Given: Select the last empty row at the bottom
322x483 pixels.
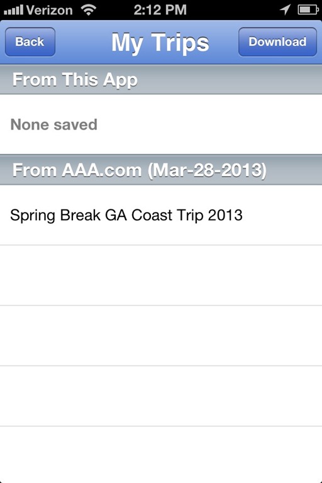Looking at the screenshot, I should tap(161, 455).
